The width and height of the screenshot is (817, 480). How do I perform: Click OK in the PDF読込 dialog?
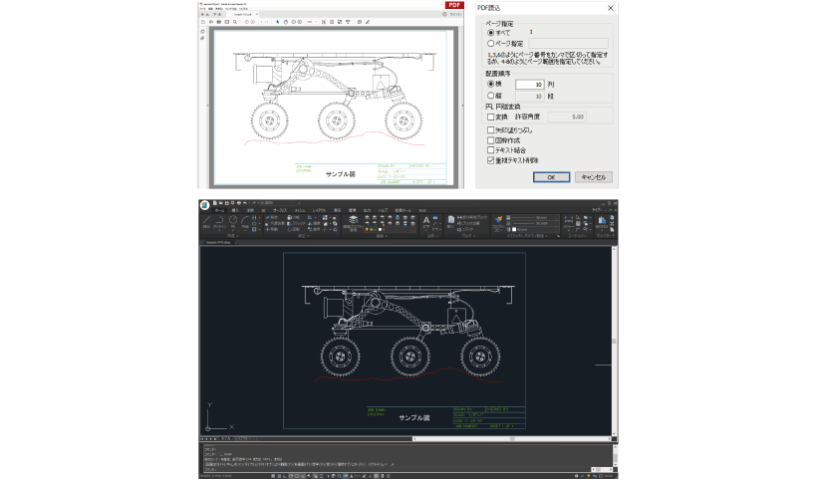551,176
